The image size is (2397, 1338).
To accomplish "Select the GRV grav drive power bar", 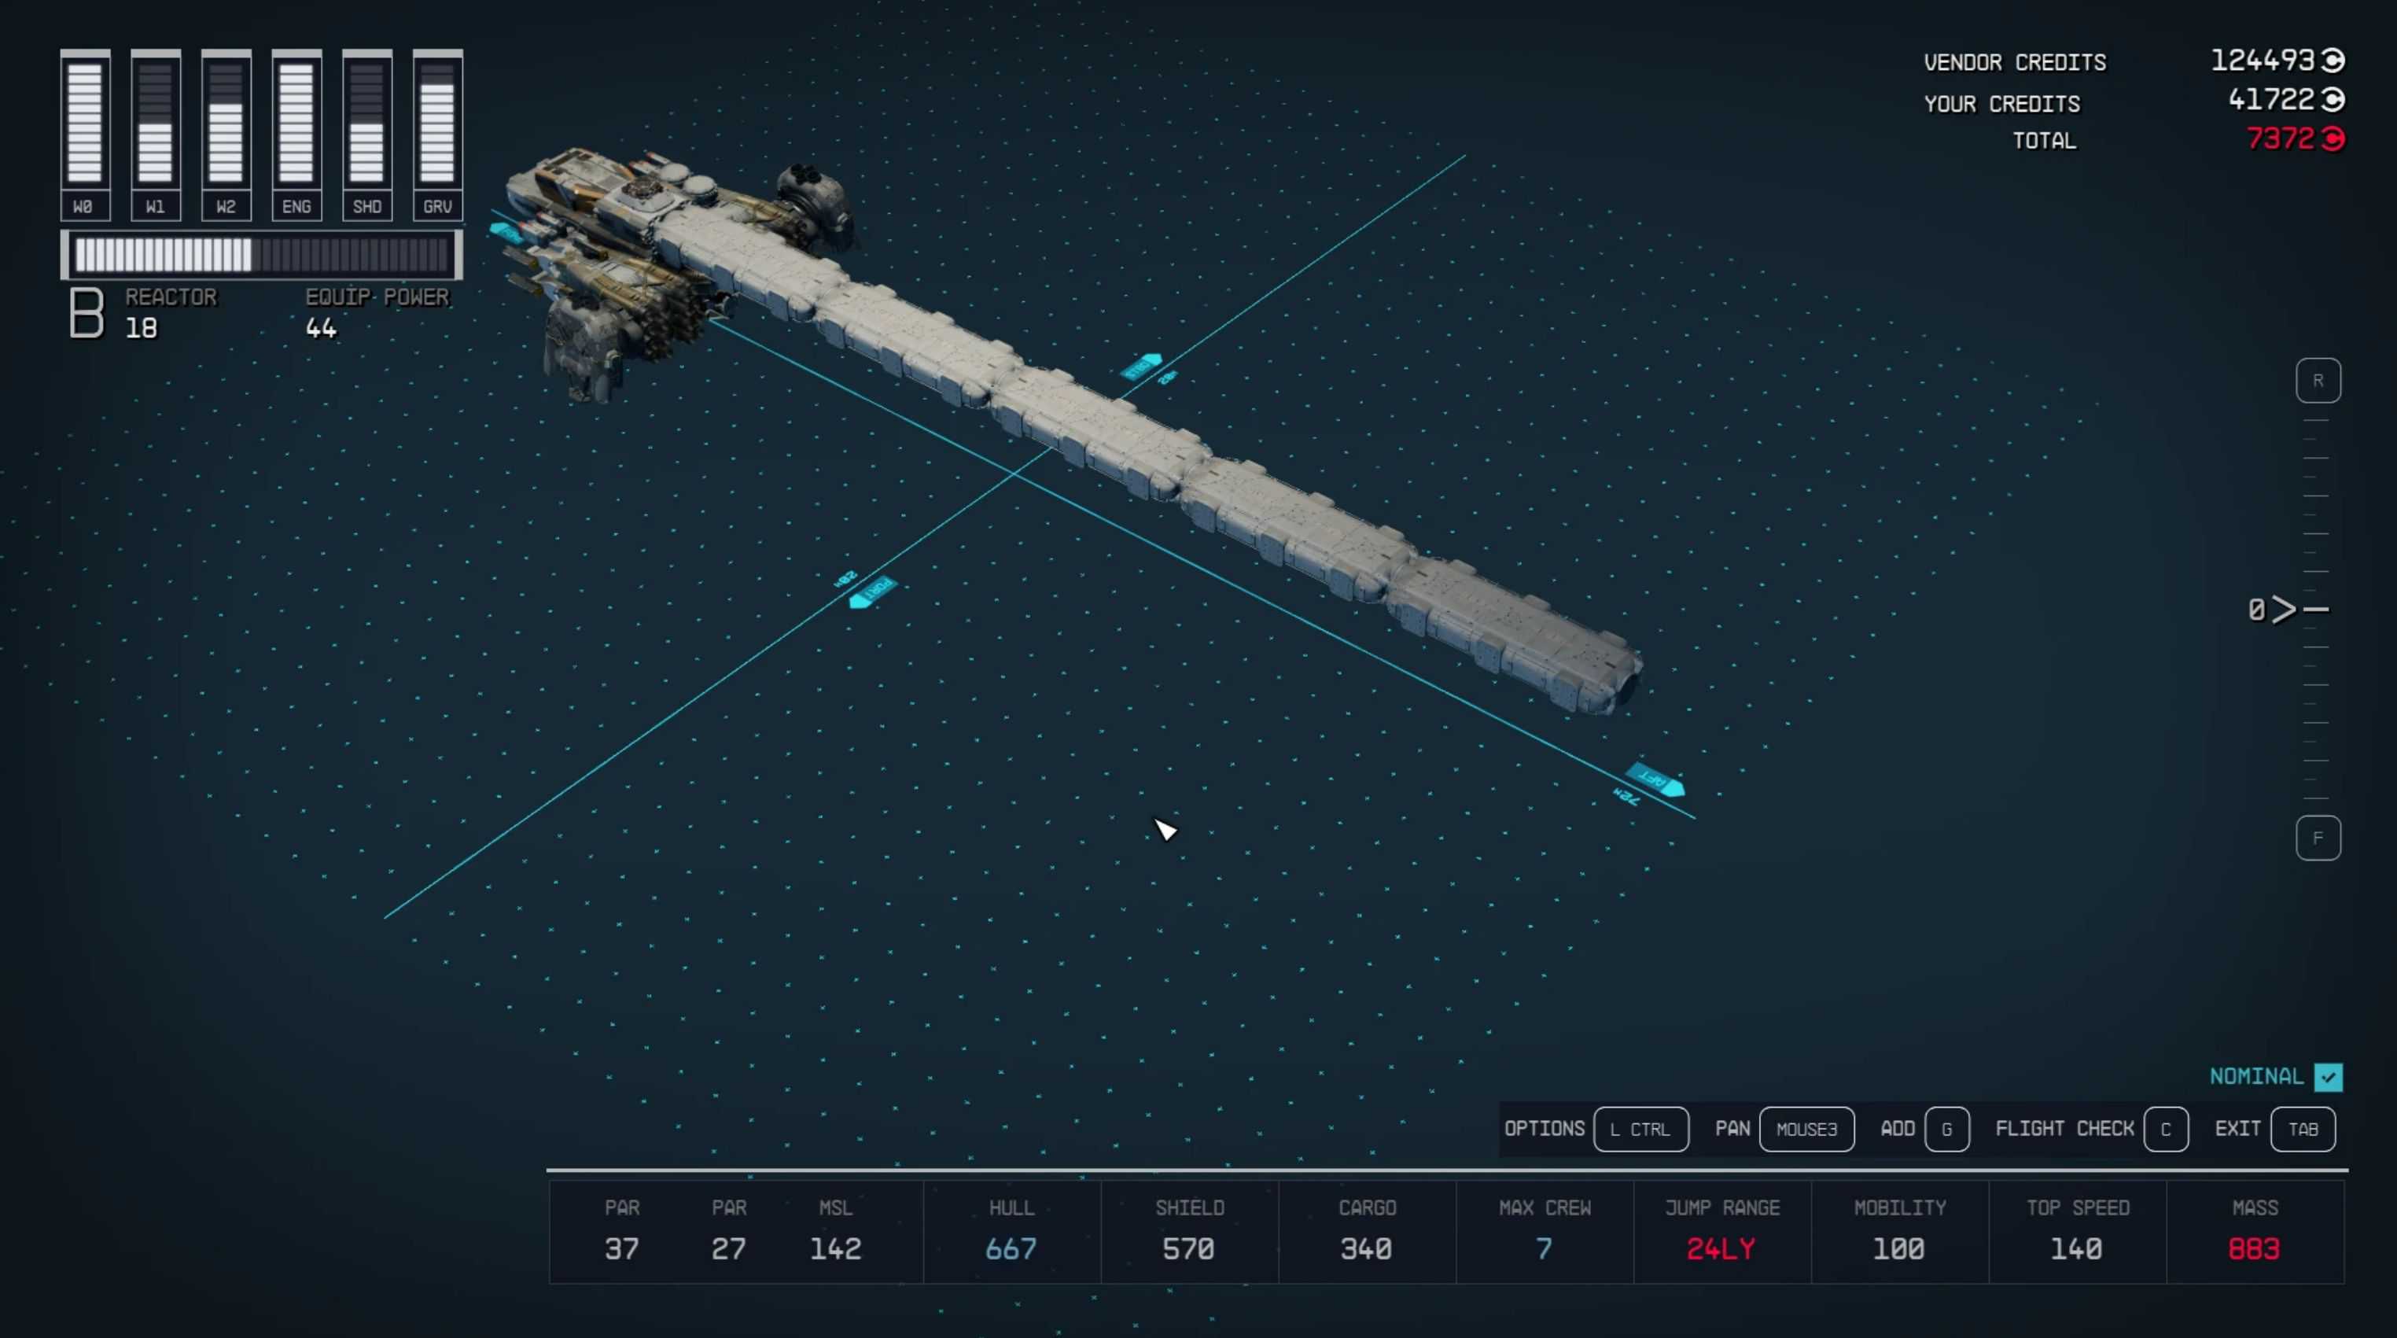I will (437, 123).
